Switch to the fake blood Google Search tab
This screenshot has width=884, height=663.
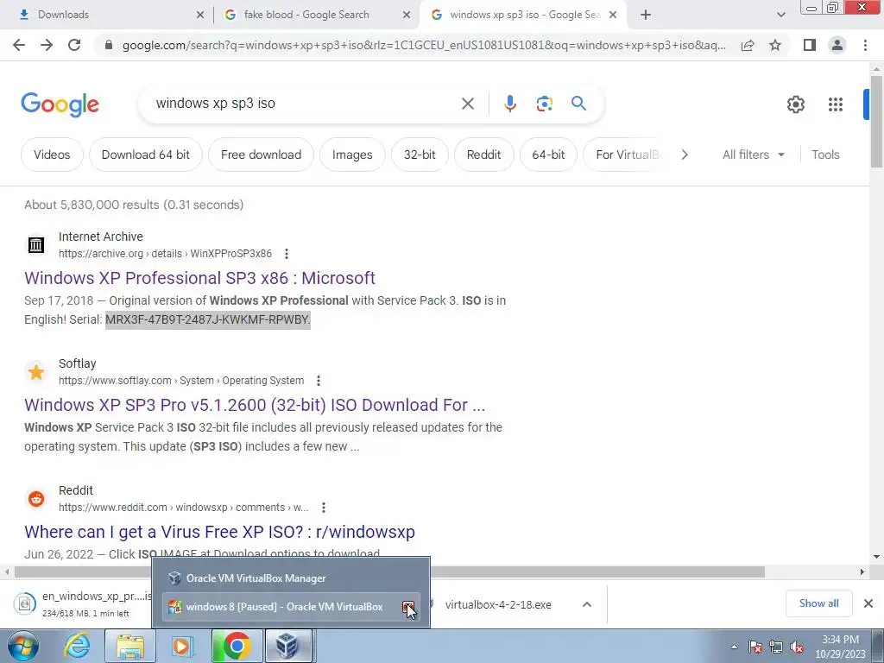pyautogui.click(x=316, y=15)
